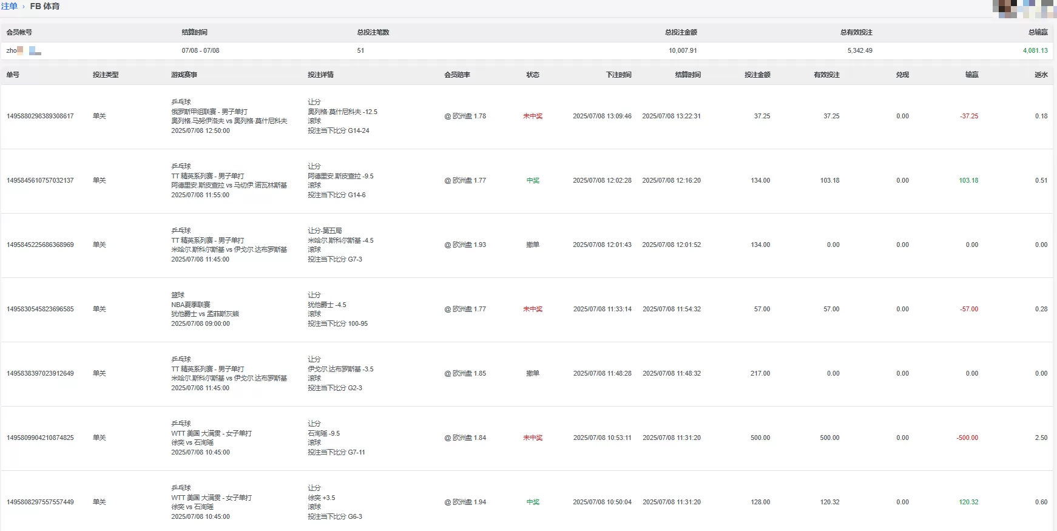
Task: Select rebate value 0.51
Action: [1041, 180]
